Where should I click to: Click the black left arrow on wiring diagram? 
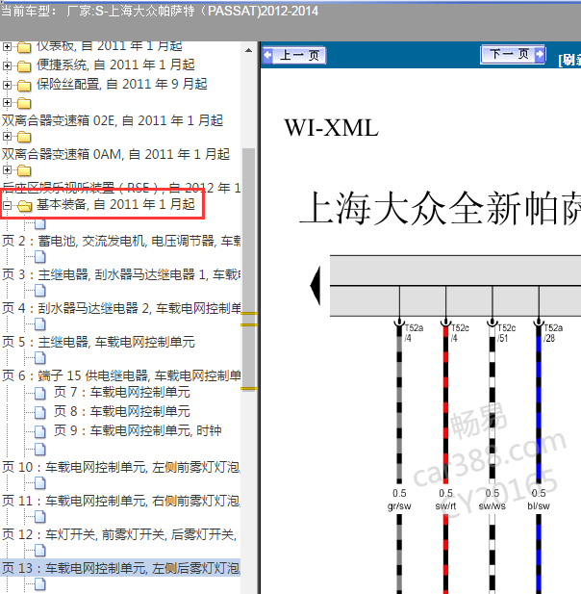tap(315, 287)
